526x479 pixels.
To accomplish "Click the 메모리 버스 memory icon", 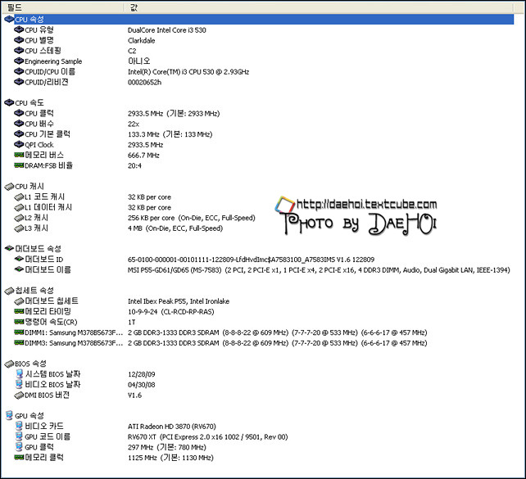I will (x=19, y=155).
